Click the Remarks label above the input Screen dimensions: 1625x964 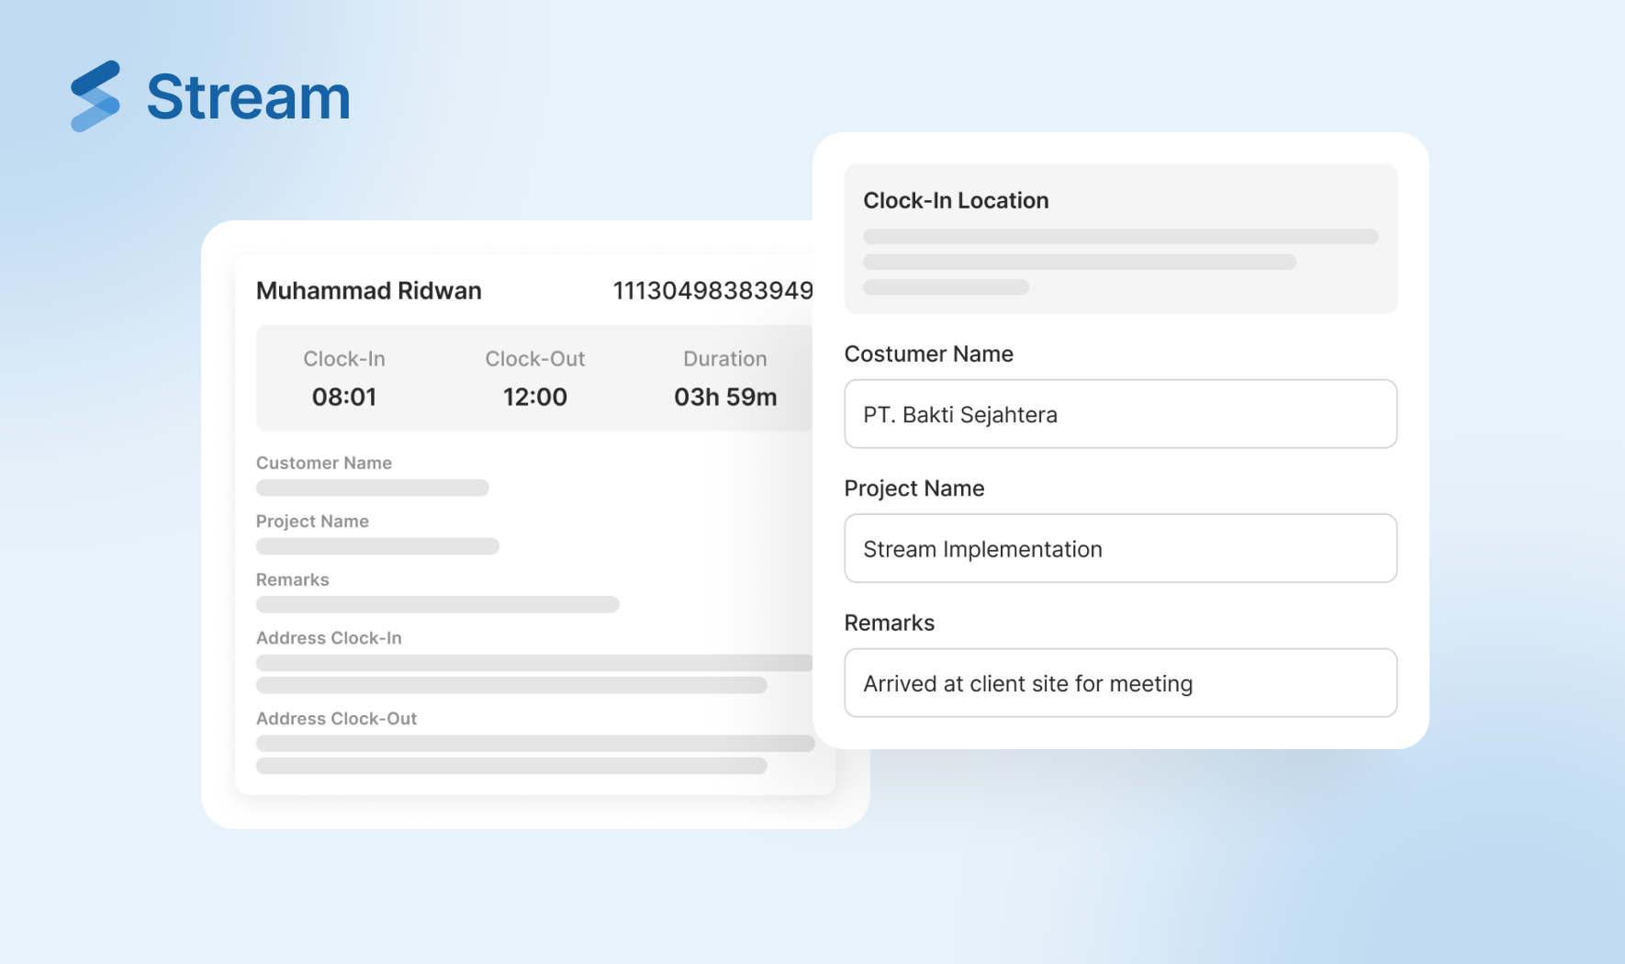(889, 623)
